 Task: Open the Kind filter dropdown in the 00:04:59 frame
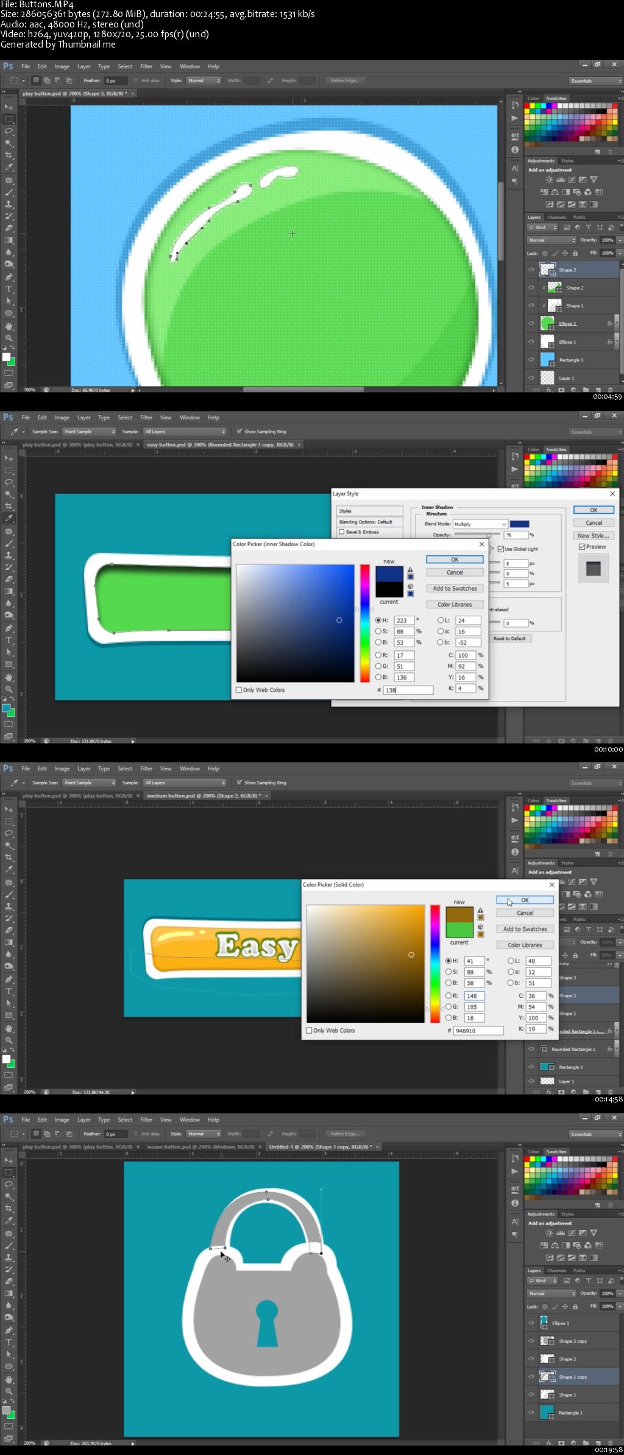(543, 227)
